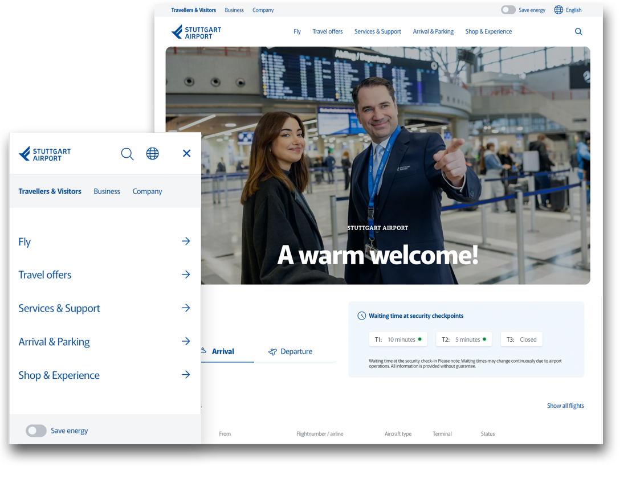Select the Arrival tab
640x479 pixels.
pos(222,352)
